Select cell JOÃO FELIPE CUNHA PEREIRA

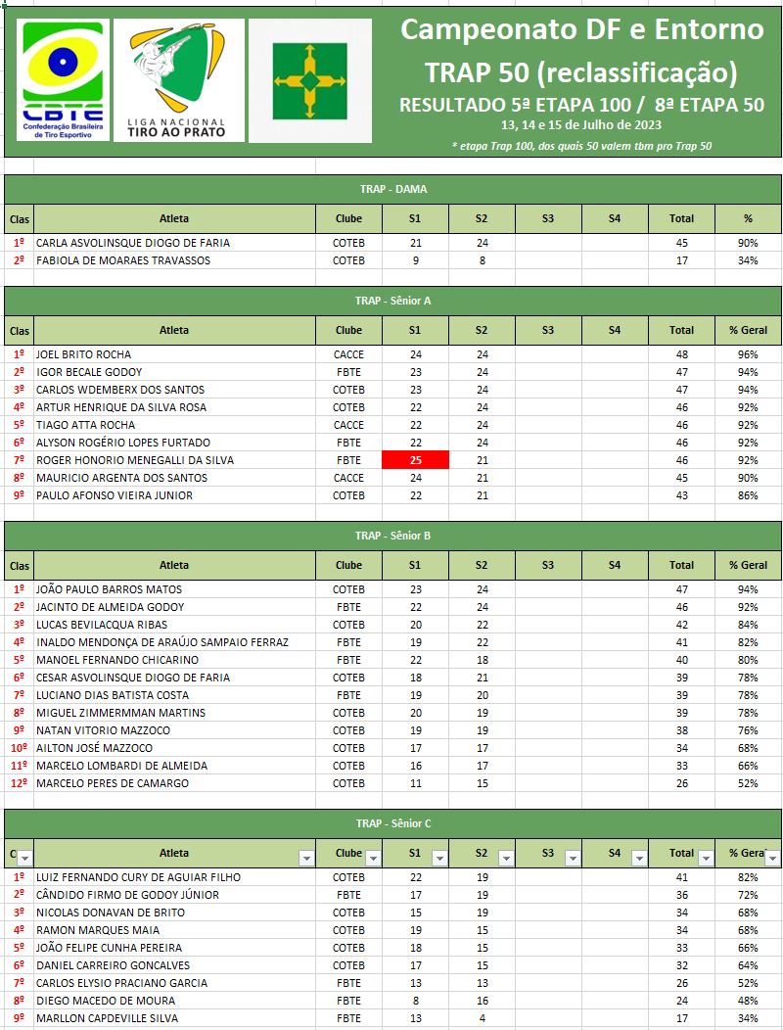point(175,948)
